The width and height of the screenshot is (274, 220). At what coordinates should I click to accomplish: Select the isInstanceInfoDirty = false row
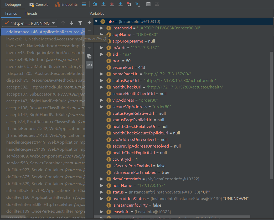pos(183,205)
